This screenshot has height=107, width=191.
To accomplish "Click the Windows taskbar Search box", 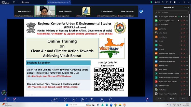I will 80,105.
